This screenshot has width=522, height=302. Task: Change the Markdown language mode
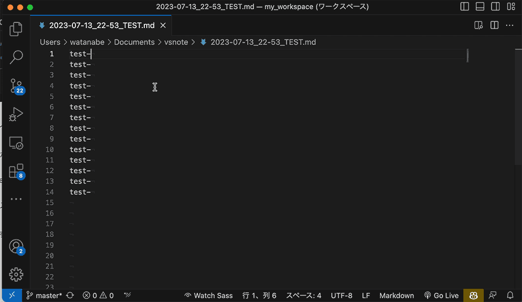pos(397,295)
